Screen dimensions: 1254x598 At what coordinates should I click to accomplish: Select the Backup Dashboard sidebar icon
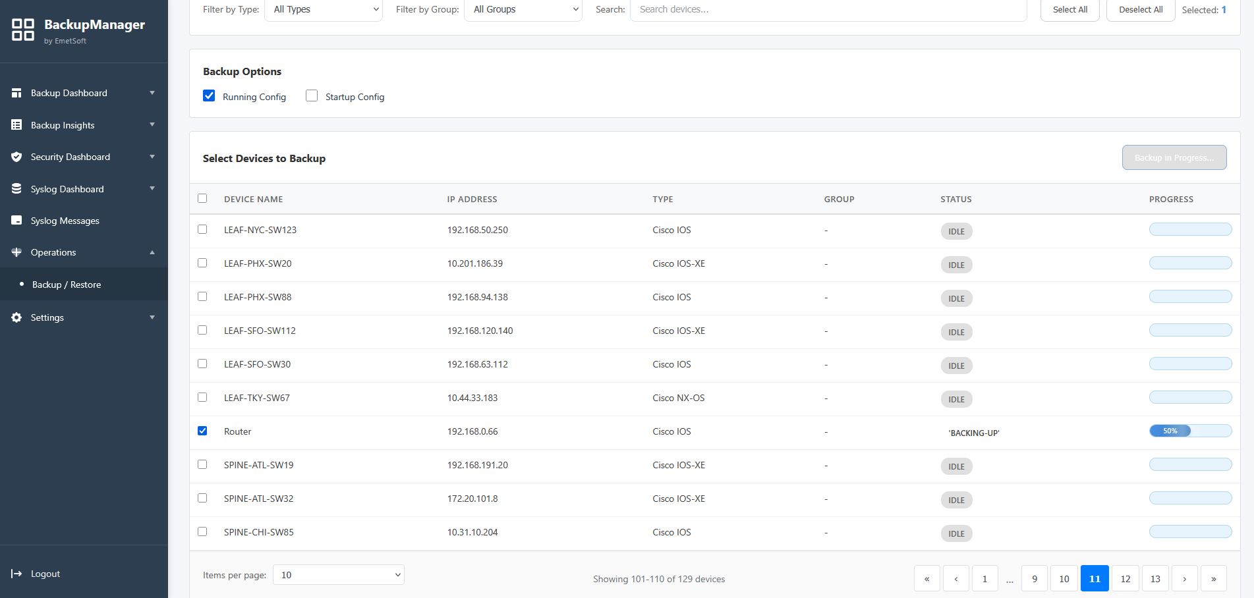tap(16, 93)
